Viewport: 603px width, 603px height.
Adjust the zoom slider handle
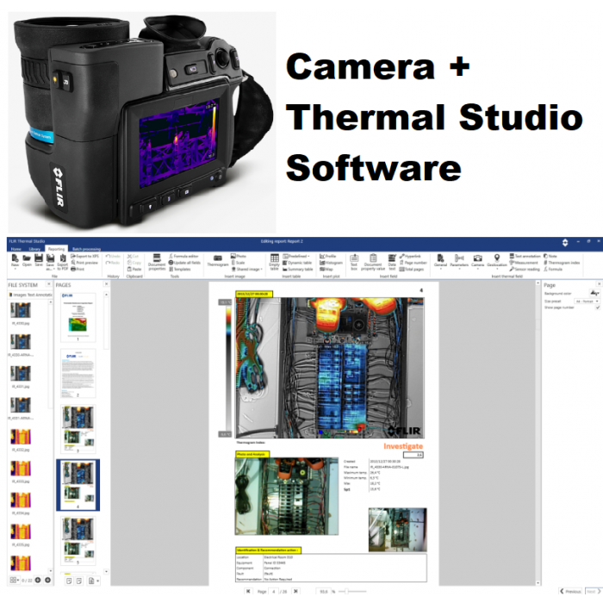coord(346,592)
